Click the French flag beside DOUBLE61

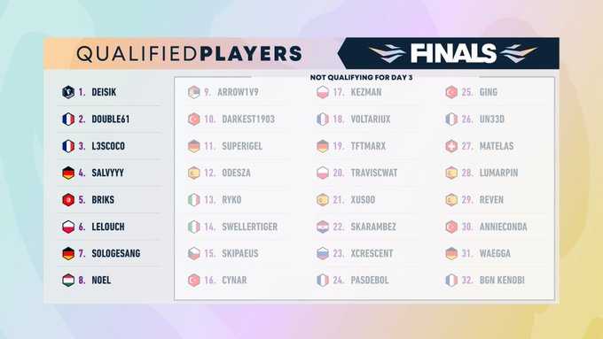click(x=68, y=119)
